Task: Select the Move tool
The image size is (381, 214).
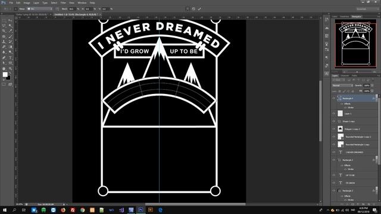Action: pos(10,21)
